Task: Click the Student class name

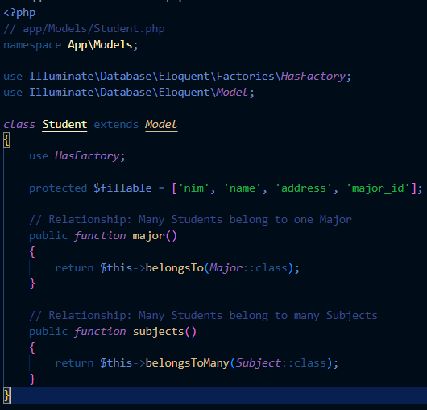Action: 64,124
